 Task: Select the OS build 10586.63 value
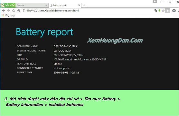tap(80, 59)
